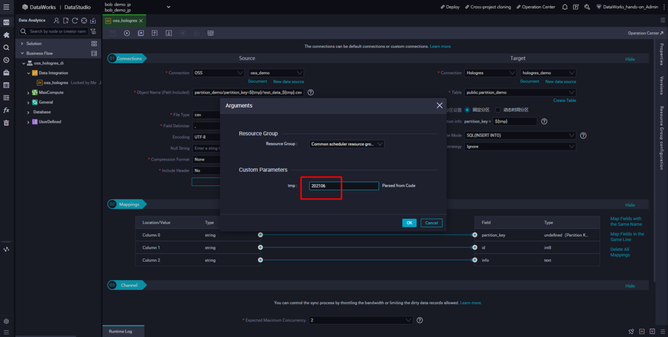Select the 动态时间分区 radio button
668x337 pixels.
[x=498, y=110]
